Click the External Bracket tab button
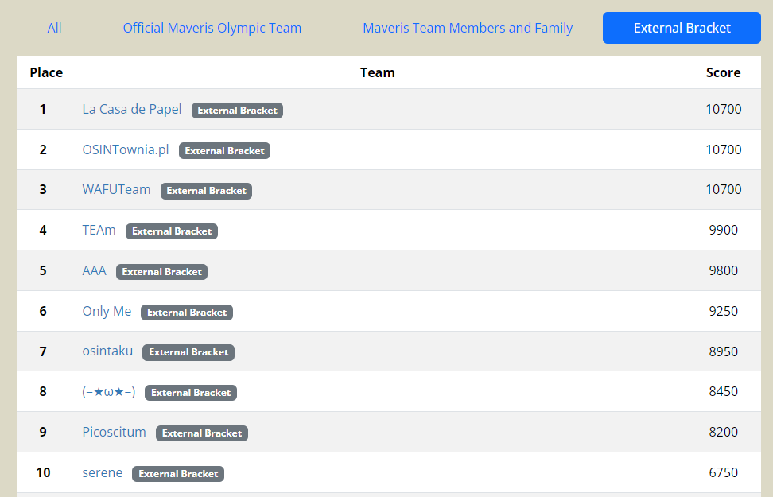This screenshot has height=497, width=773. [x=682, y=28]
